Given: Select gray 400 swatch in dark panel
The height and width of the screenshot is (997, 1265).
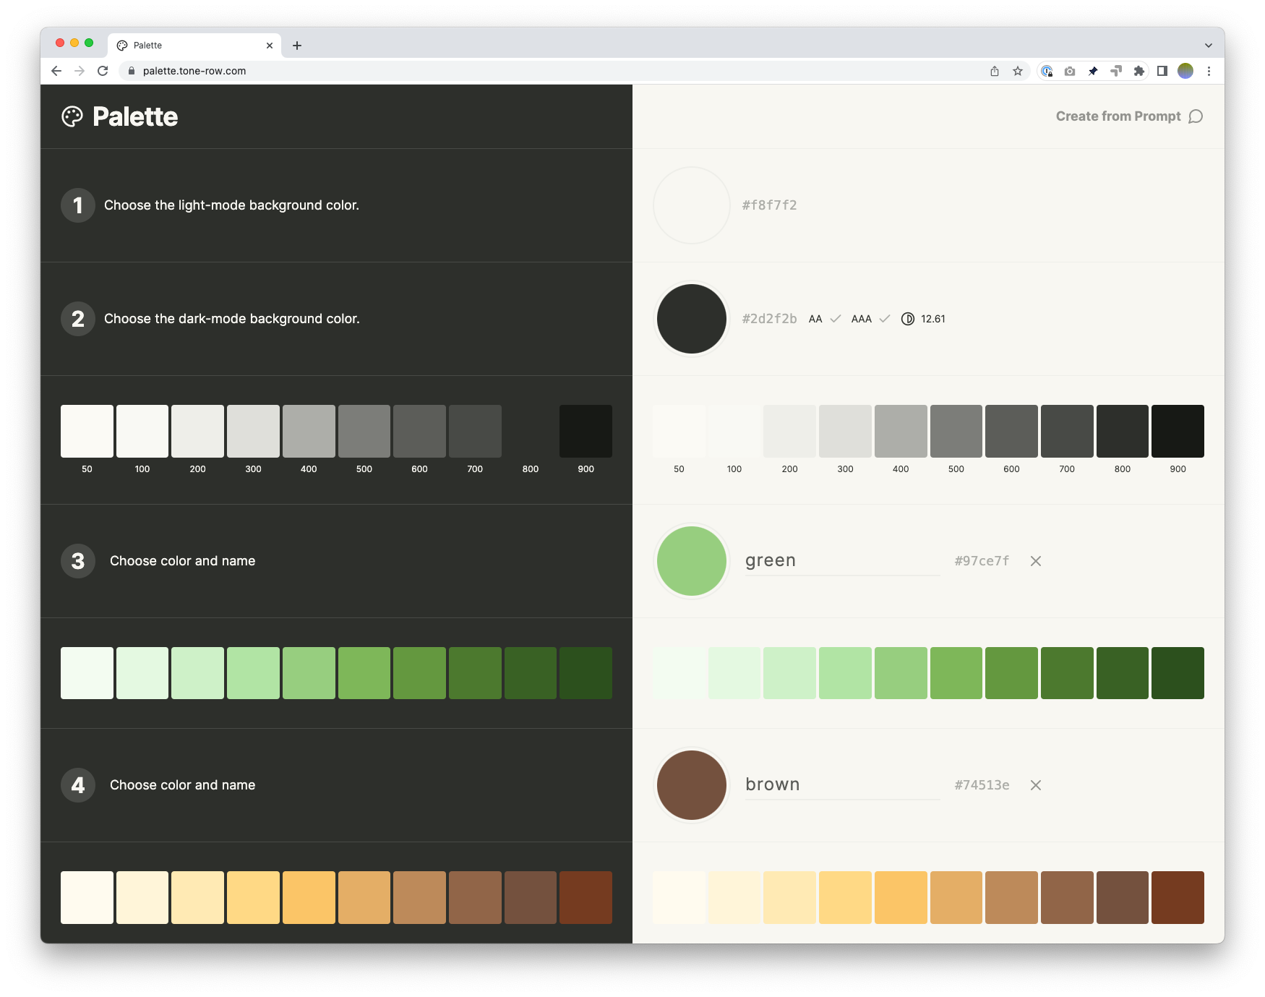Looking at the screenshot, I should click(x=309, y=431).
